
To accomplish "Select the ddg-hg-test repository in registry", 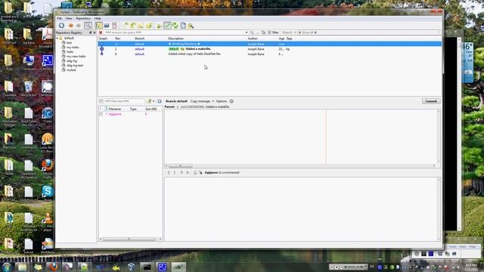I will tap(75, 66).
